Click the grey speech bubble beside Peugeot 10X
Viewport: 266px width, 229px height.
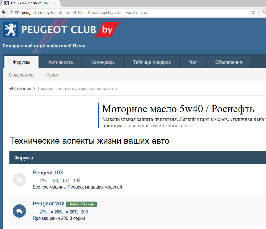tap(19, 179)
